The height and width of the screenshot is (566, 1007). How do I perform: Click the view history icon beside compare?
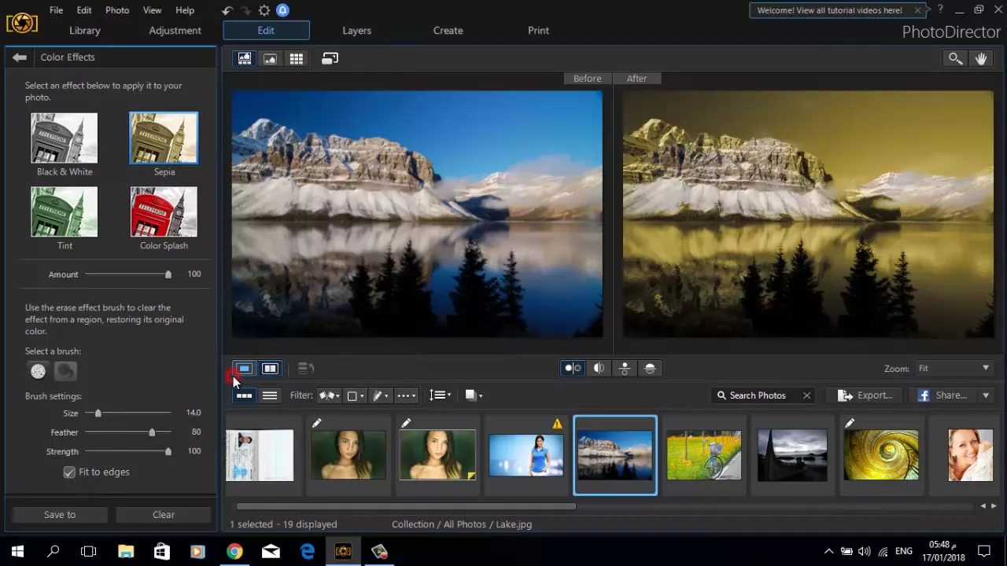tap(306, 369)
